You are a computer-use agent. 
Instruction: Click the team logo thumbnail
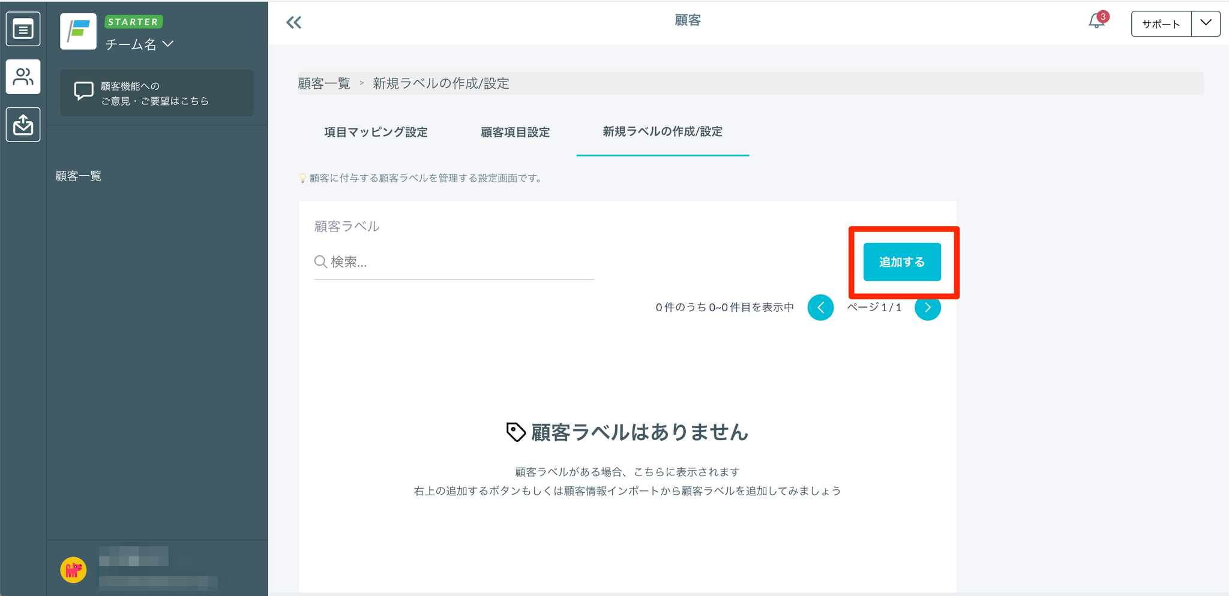78,31
